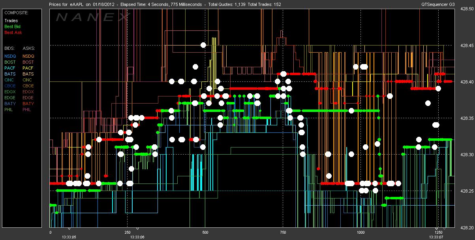Click the 250 millisecond axis label
The height and width of the screenshot is (240, 475).
(128, 232)
